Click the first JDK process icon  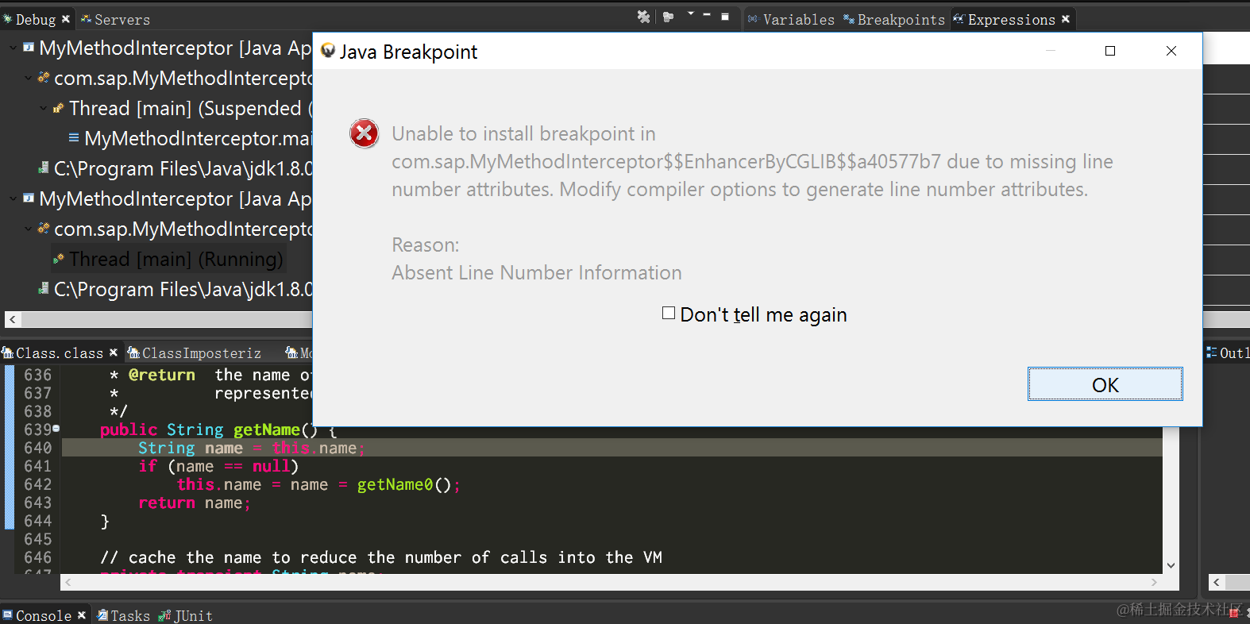(x=44, y=168)
